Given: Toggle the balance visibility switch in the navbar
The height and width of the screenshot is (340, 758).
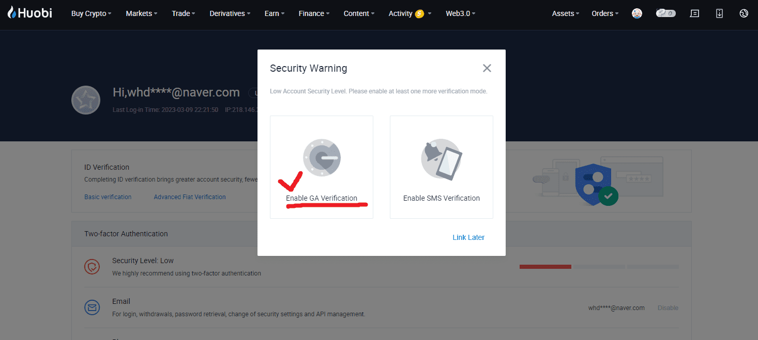Looking at the screenshot, I should (665, 13).
